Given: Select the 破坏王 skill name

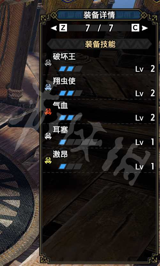Looking at the screenshot, I should [x=64, y=57].
